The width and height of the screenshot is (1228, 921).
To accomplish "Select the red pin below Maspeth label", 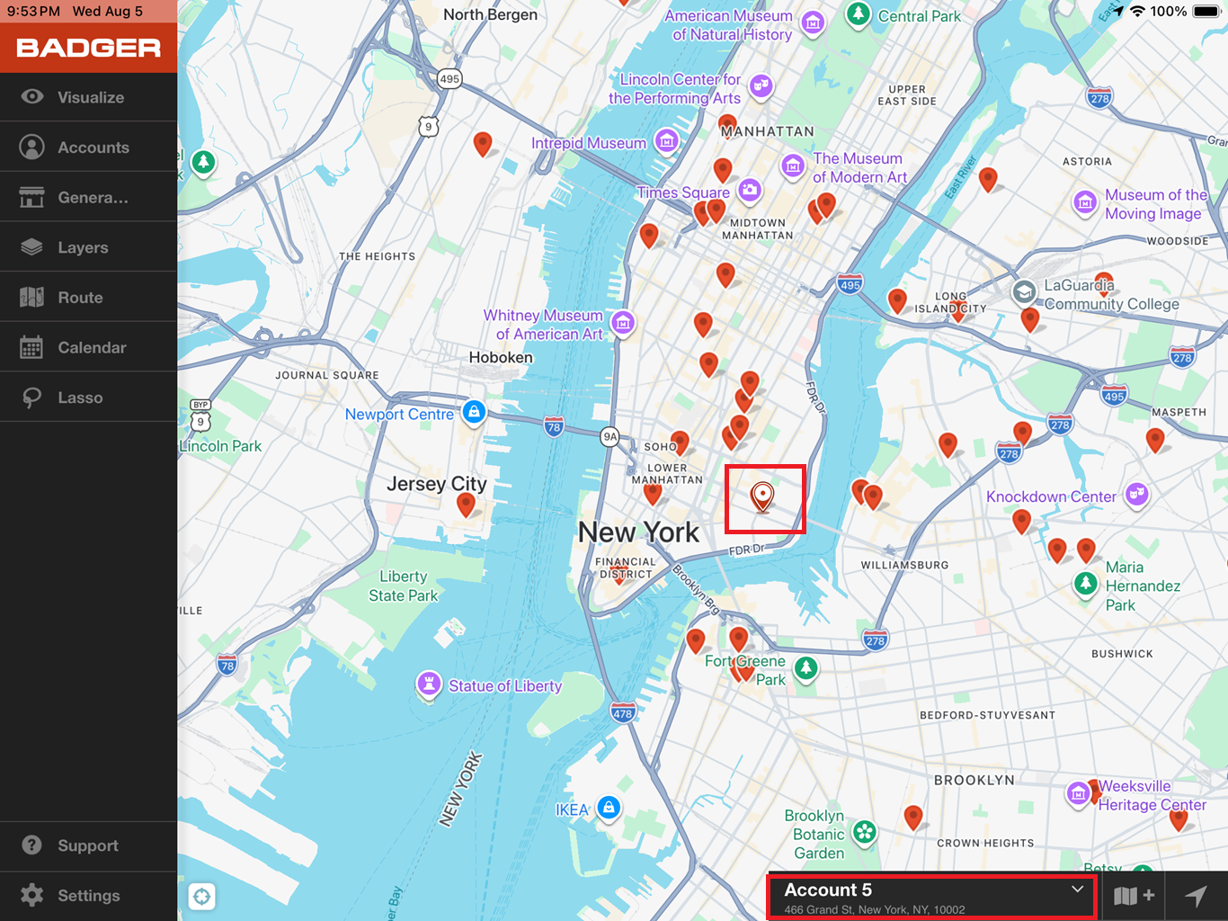I will pos(1155,441).
